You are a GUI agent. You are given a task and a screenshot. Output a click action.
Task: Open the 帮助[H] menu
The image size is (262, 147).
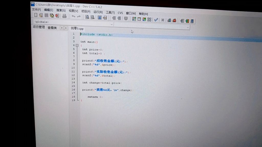point(143,14)
